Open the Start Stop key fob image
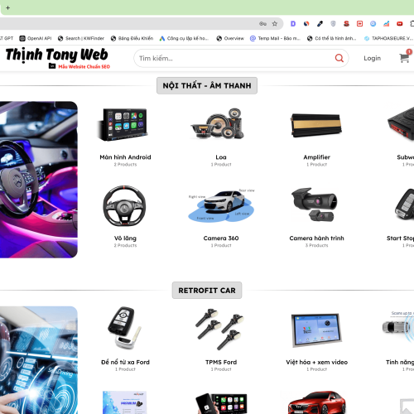414x414 pixels. 404,205
